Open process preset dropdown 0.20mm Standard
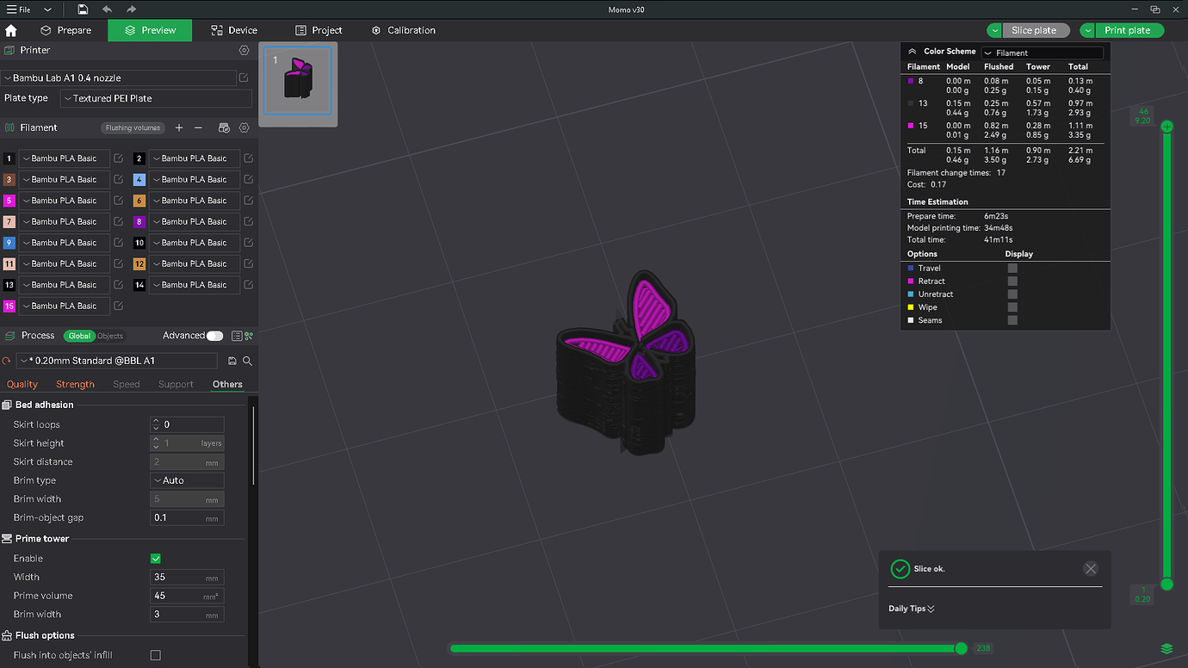The image size is (1188, 668). (x=117, y=361)
